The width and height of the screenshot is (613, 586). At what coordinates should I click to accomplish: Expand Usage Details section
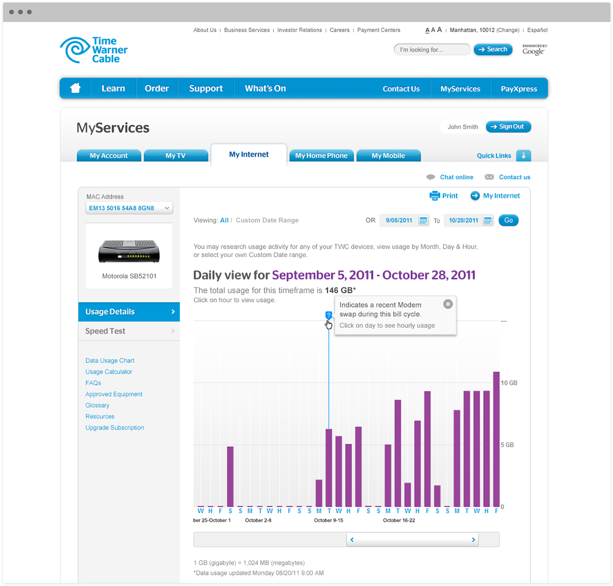click(x=129, y=312)
